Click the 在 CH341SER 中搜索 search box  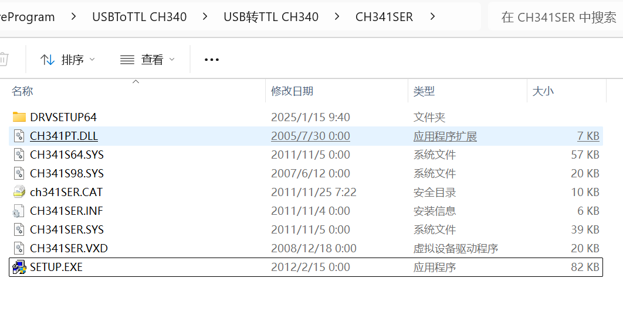coord(557,17)
